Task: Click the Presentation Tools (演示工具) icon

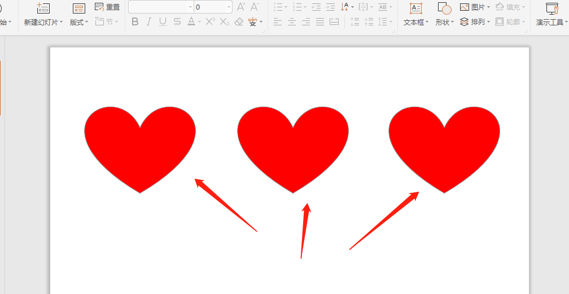Action: click(552, 8)
